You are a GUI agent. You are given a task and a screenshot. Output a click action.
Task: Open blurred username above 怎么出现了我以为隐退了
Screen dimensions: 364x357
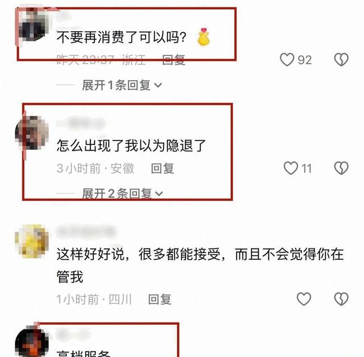tap(81, 123)
